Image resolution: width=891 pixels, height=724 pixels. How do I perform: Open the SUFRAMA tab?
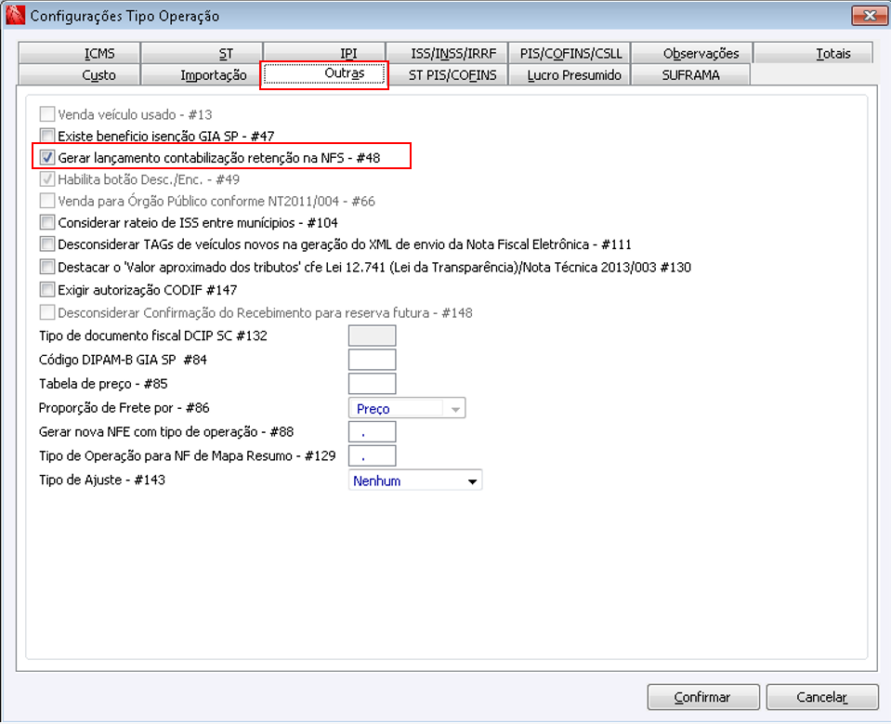tap(691, 75)
